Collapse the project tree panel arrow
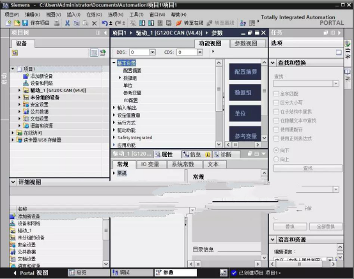 105,33
